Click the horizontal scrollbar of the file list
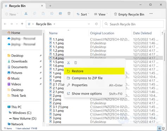 (85, 125)
